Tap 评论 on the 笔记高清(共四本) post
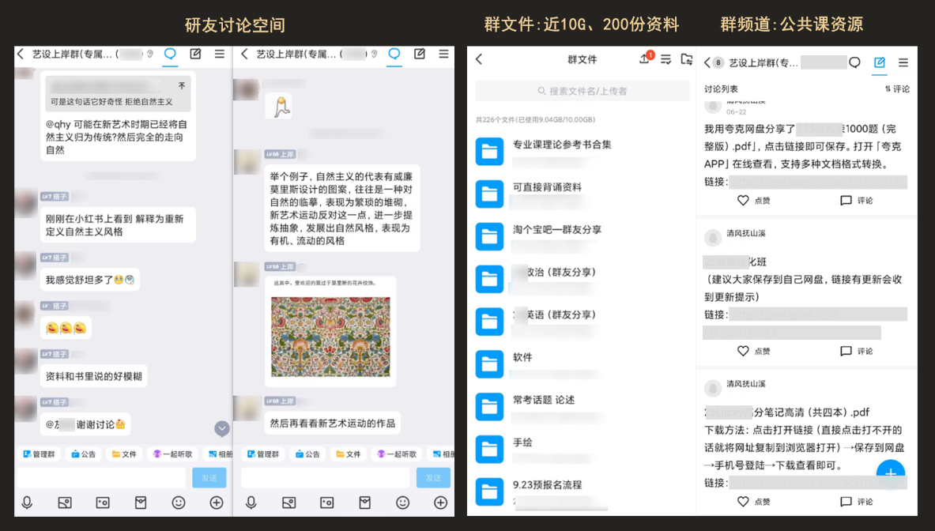 click(x=856, y=502)
